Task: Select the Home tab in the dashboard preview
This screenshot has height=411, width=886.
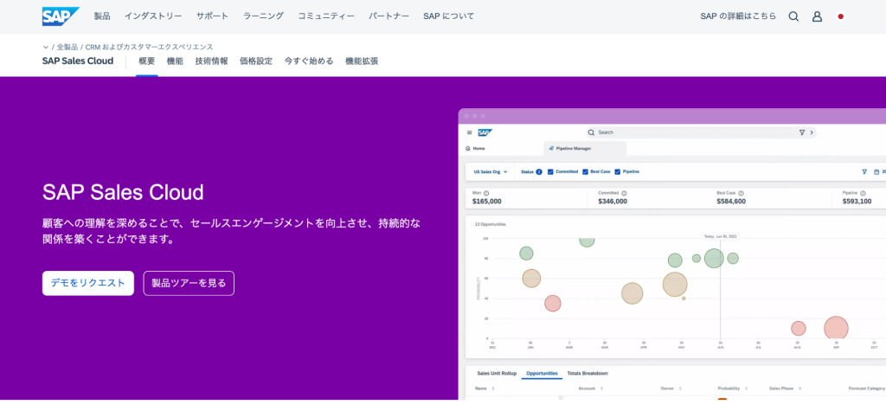Action: pyautogui.click(x=475, y=148)
